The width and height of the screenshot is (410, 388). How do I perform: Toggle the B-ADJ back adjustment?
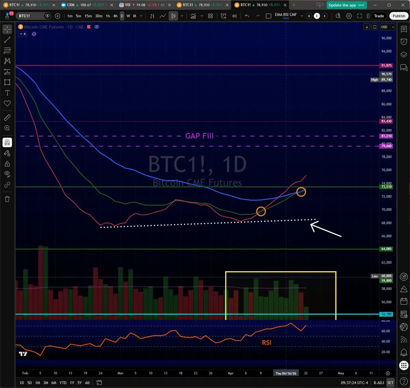(379, 383)
